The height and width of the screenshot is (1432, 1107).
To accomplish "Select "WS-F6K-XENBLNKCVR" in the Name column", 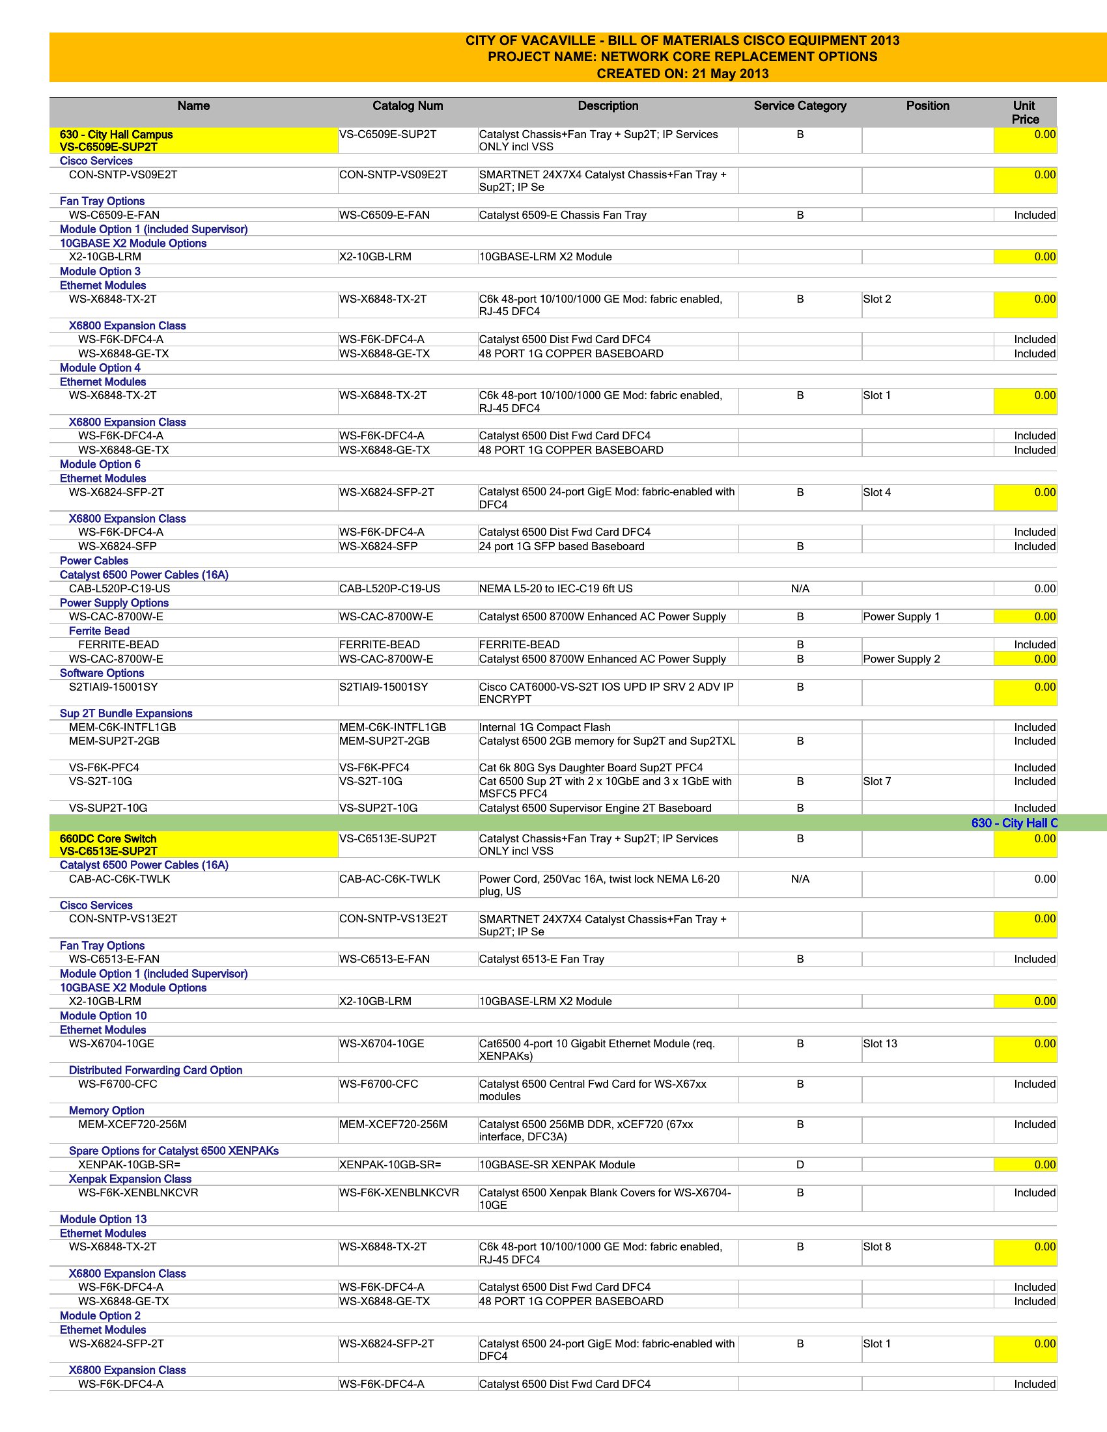I will click(137, 1192).
